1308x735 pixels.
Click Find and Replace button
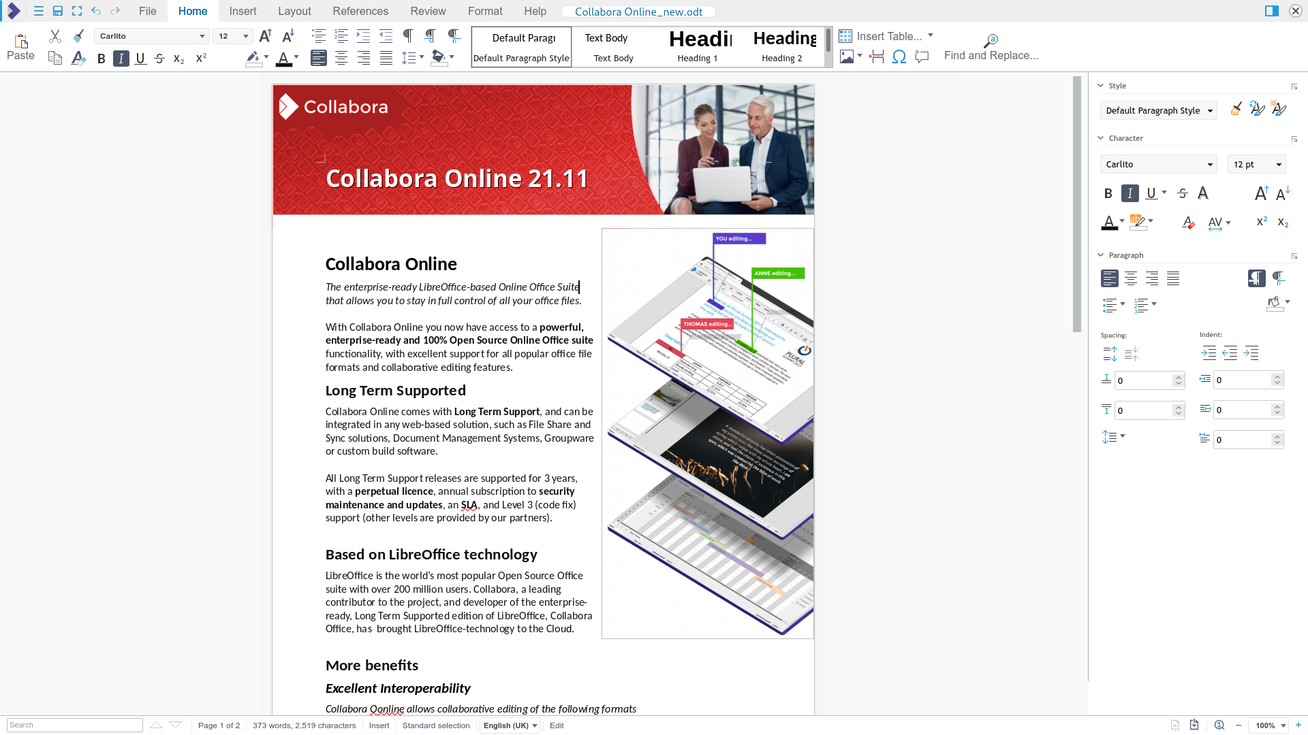point(991,48)
